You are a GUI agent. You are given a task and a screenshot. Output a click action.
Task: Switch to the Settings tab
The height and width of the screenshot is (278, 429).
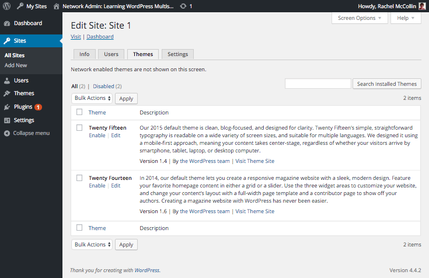178,54
